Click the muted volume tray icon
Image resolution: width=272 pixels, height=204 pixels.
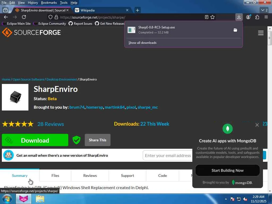[245, 199]
